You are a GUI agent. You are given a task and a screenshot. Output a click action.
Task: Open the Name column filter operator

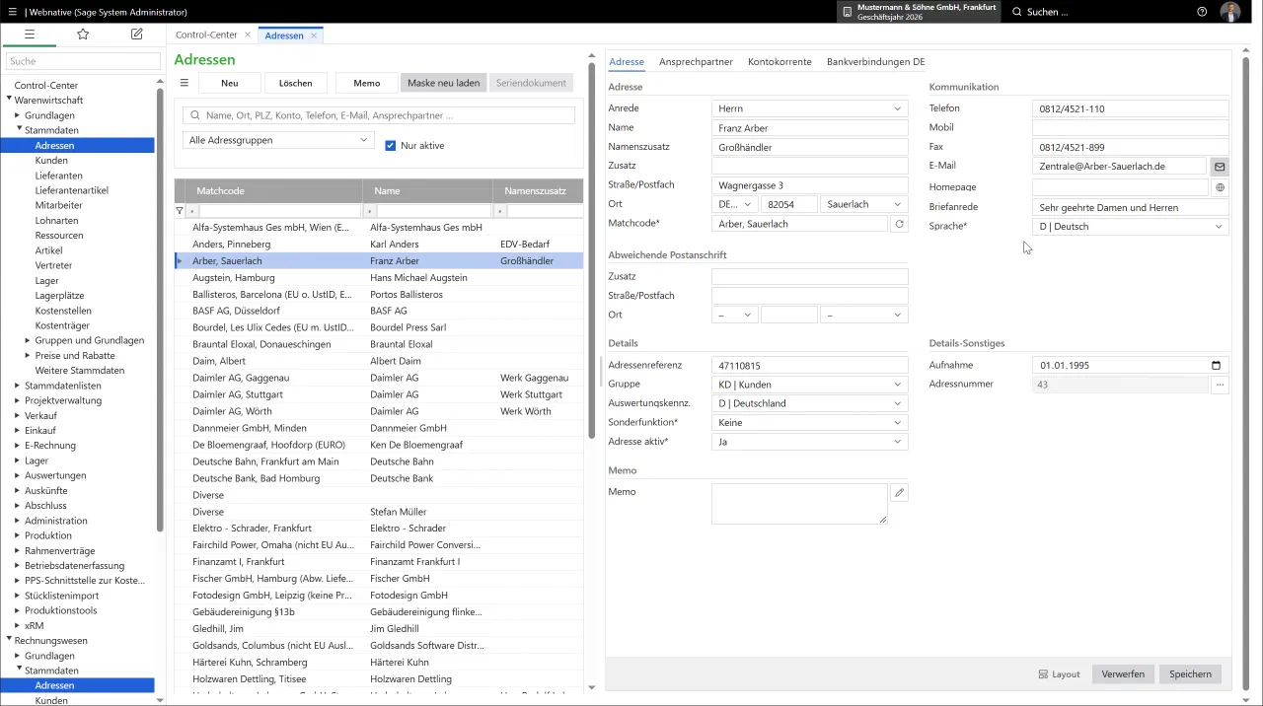370,211
